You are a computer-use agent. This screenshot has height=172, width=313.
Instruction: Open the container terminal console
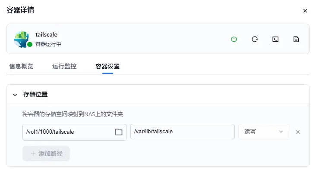[x=275, y=39]
